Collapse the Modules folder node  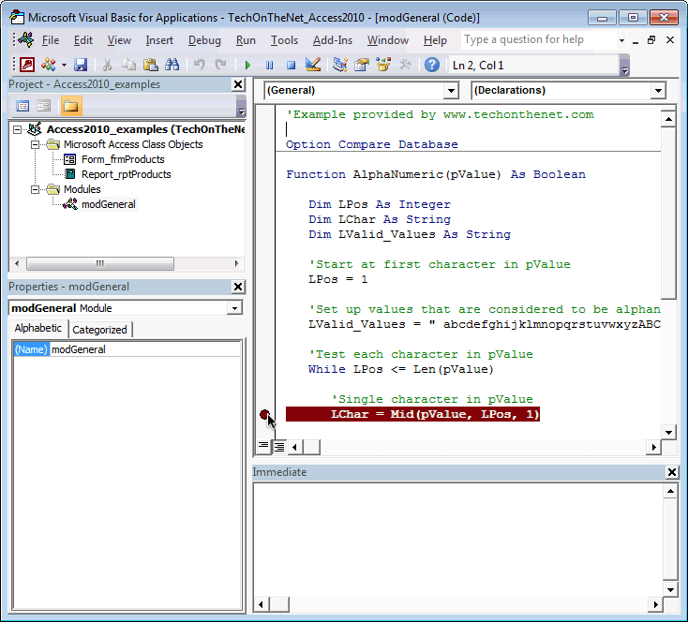pos(35,189)
